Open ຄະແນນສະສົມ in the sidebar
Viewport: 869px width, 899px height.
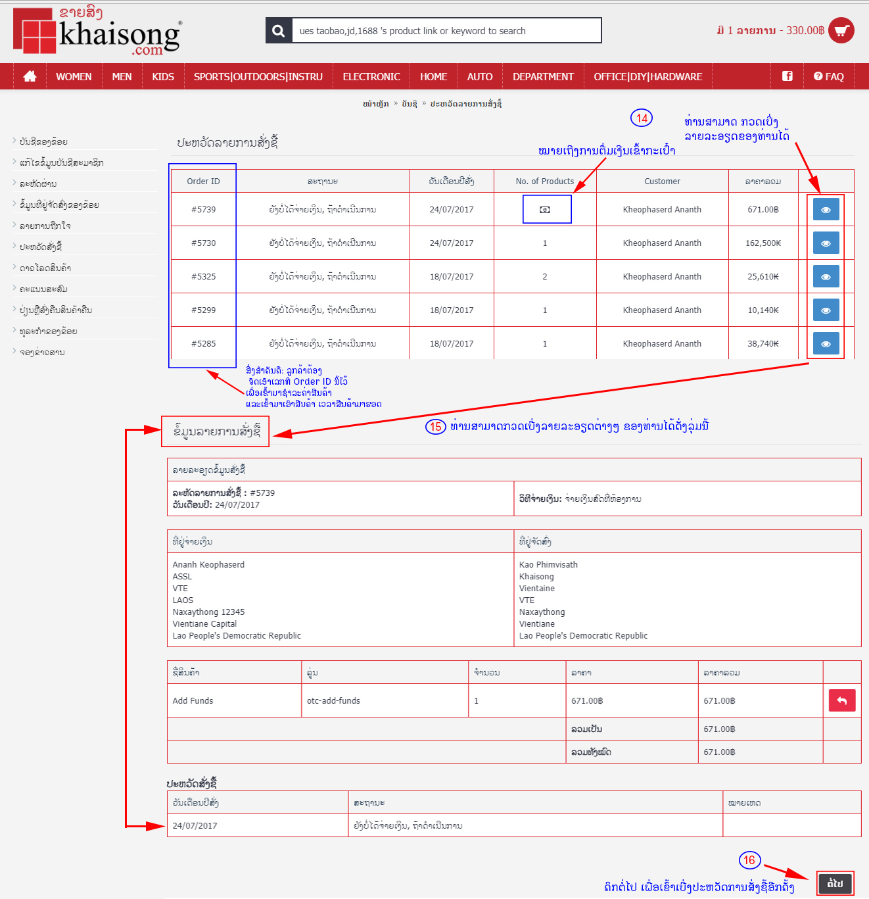point(43,289)
